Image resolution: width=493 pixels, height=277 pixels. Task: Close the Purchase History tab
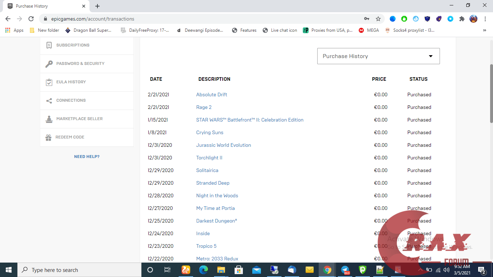click(x=84, y=6)
